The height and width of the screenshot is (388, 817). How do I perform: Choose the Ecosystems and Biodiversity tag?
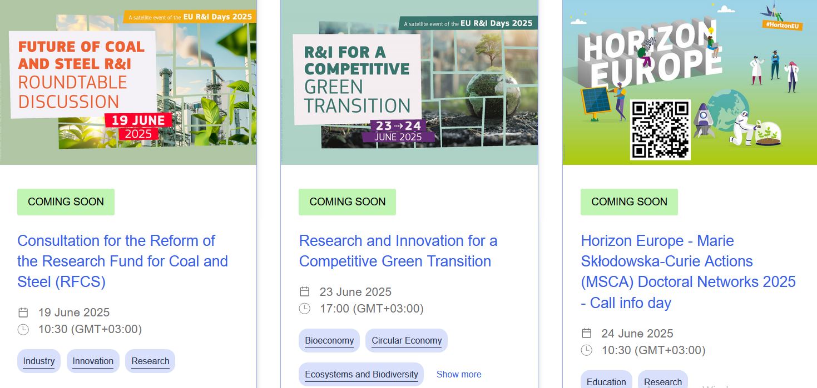click(x=362, y=375)
